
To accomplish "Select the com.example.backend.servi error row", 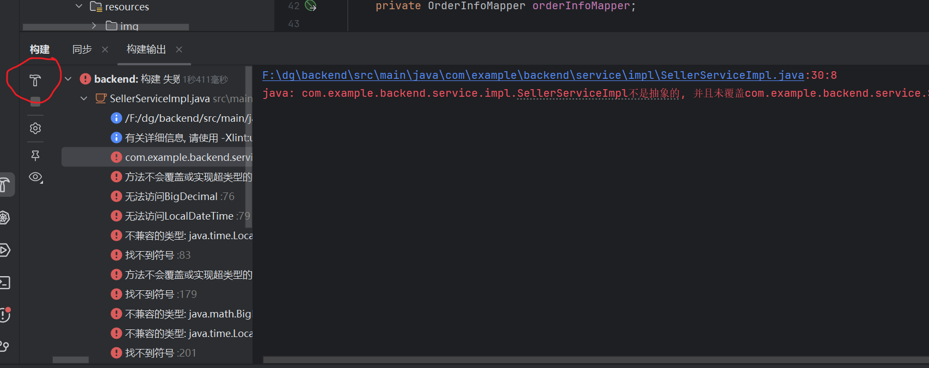I will [x=157, y=157].
